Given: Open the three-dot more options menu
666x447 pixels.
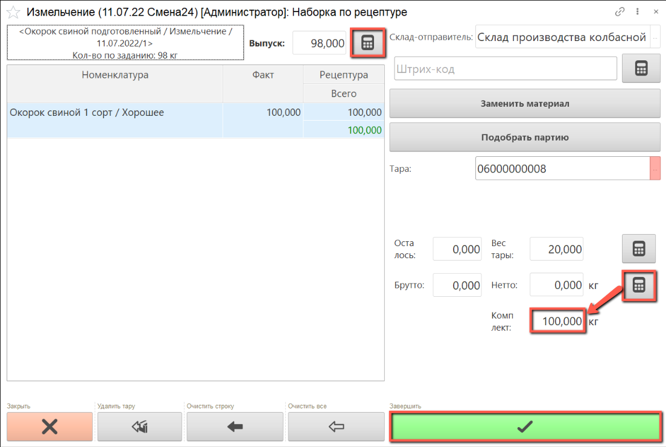Looking at the screenshot, I should pyautogui.click(x=638, y=11).
